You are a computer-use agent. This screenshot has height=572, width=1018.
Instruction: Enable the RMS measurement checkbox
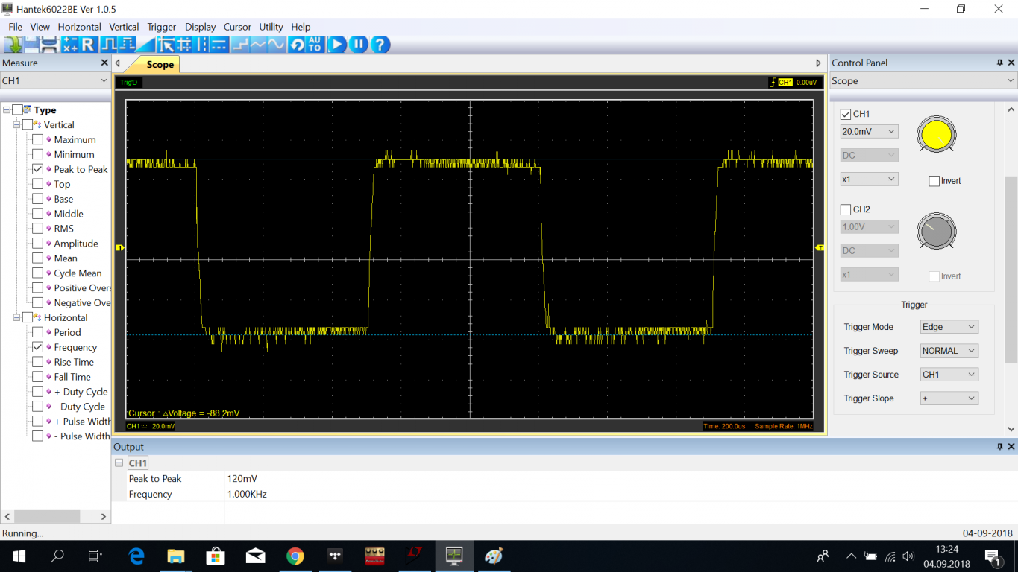coord(37,229)
